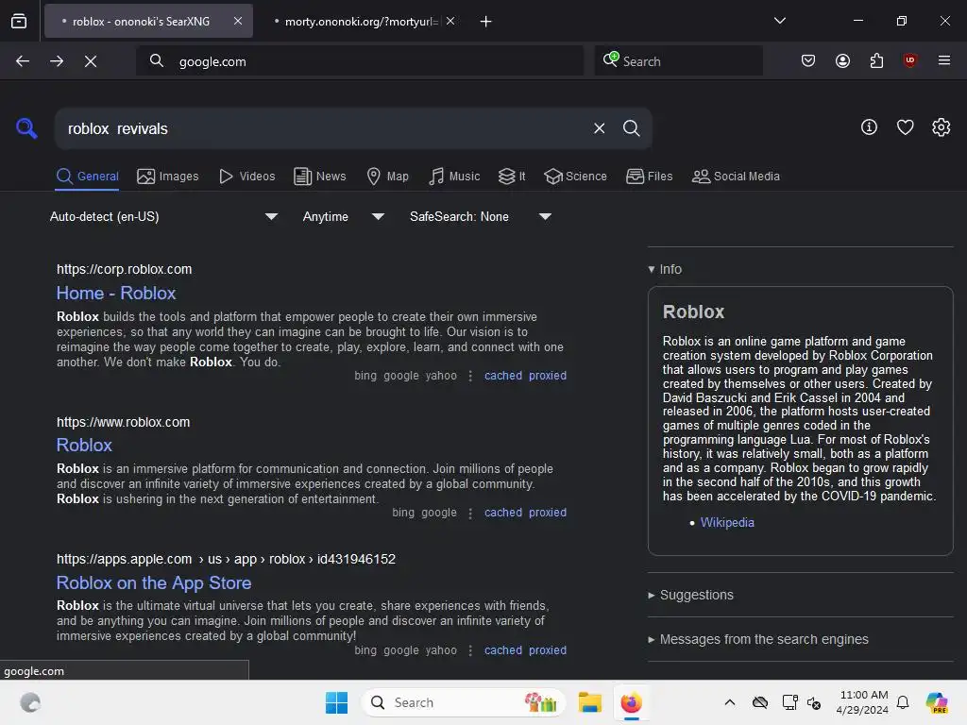This screenshot has height=725, width=967.
Task: Switch to Social Media category
Action: (736, 177)
